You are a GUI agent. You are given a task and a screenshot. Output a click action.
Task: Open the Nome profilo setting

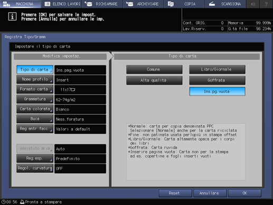pyautogui.click(x=35, y=79)
